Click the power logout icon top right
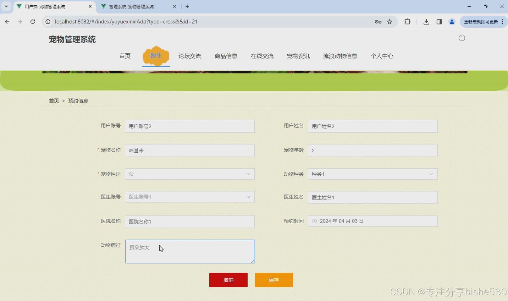Screen dimensions: 508x301 coord(462,38)
